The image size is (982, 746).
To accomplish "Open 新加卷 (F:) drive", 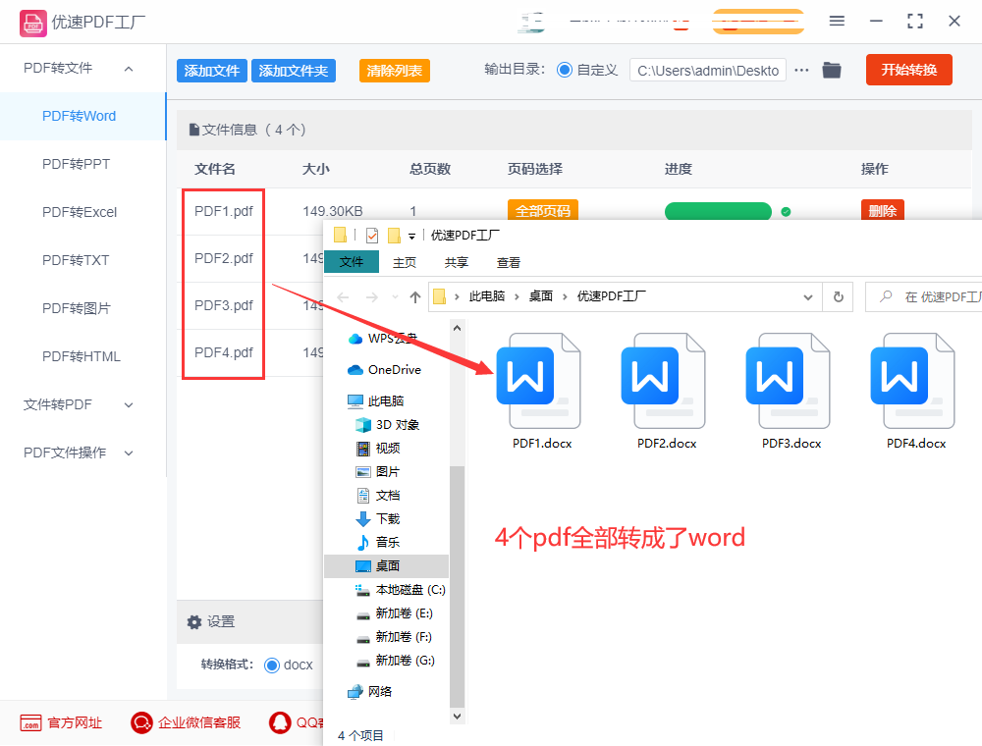I will pyautogui.click(x=394, y=637).
